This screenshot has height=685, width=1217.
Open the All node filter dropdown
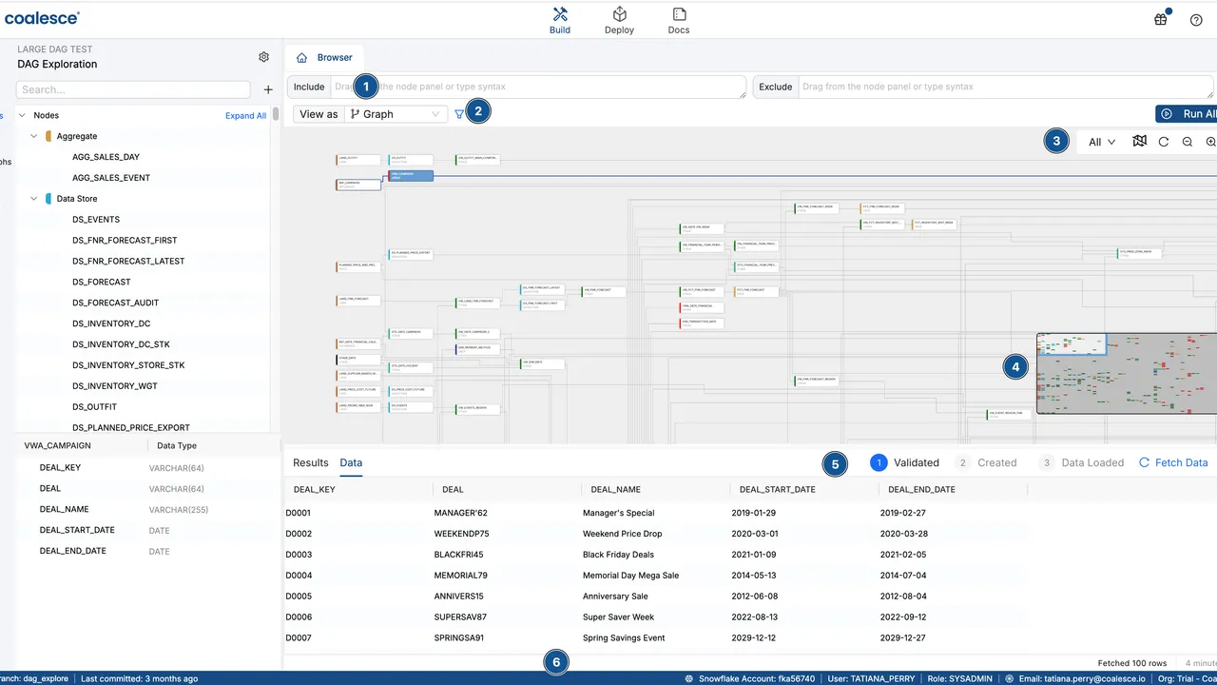(1102, 142)
